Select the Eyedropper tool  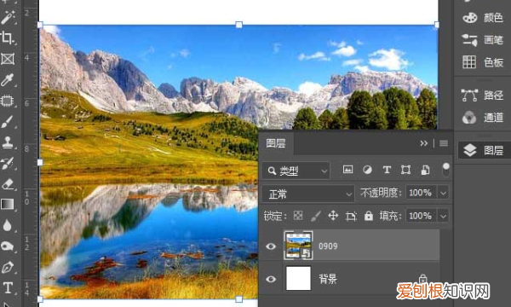[x=8, y=79]
